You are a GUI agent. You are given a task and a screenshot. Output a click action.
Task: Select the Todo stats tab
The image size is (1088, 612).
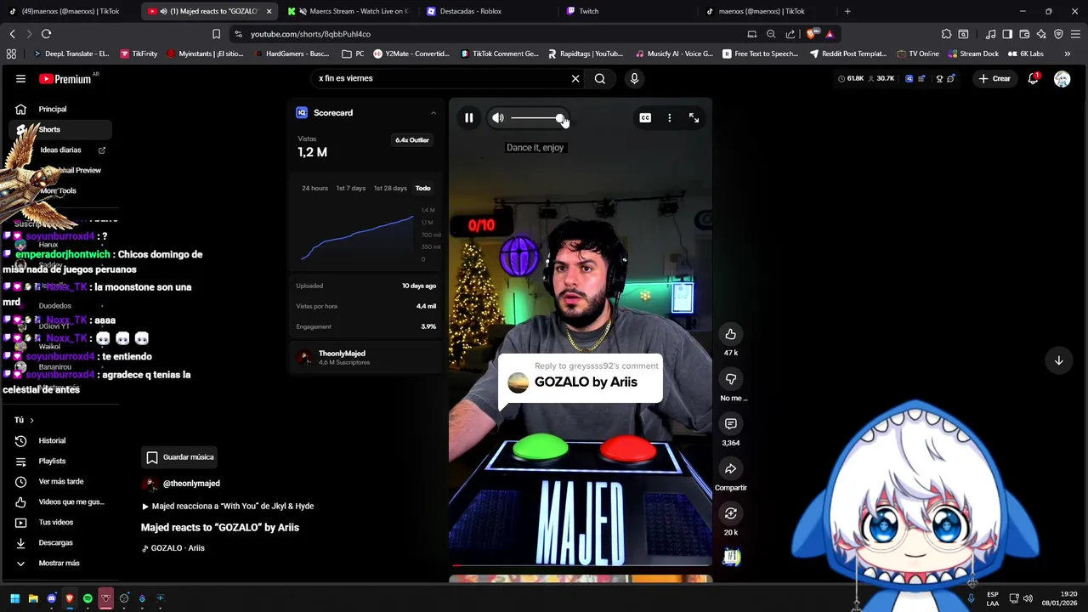pyautogui.click(x=422, y=188)
